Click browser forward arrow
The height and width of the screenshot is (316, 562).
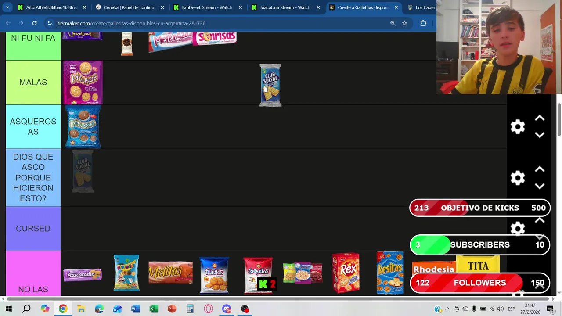[x=21, y=23]
